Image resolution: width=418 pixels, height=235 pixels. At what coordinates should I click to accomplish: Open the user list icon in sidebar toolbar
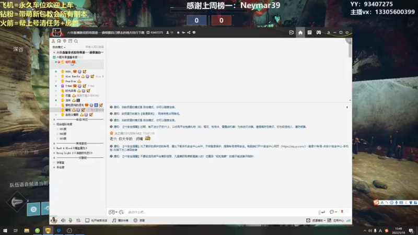53,41
